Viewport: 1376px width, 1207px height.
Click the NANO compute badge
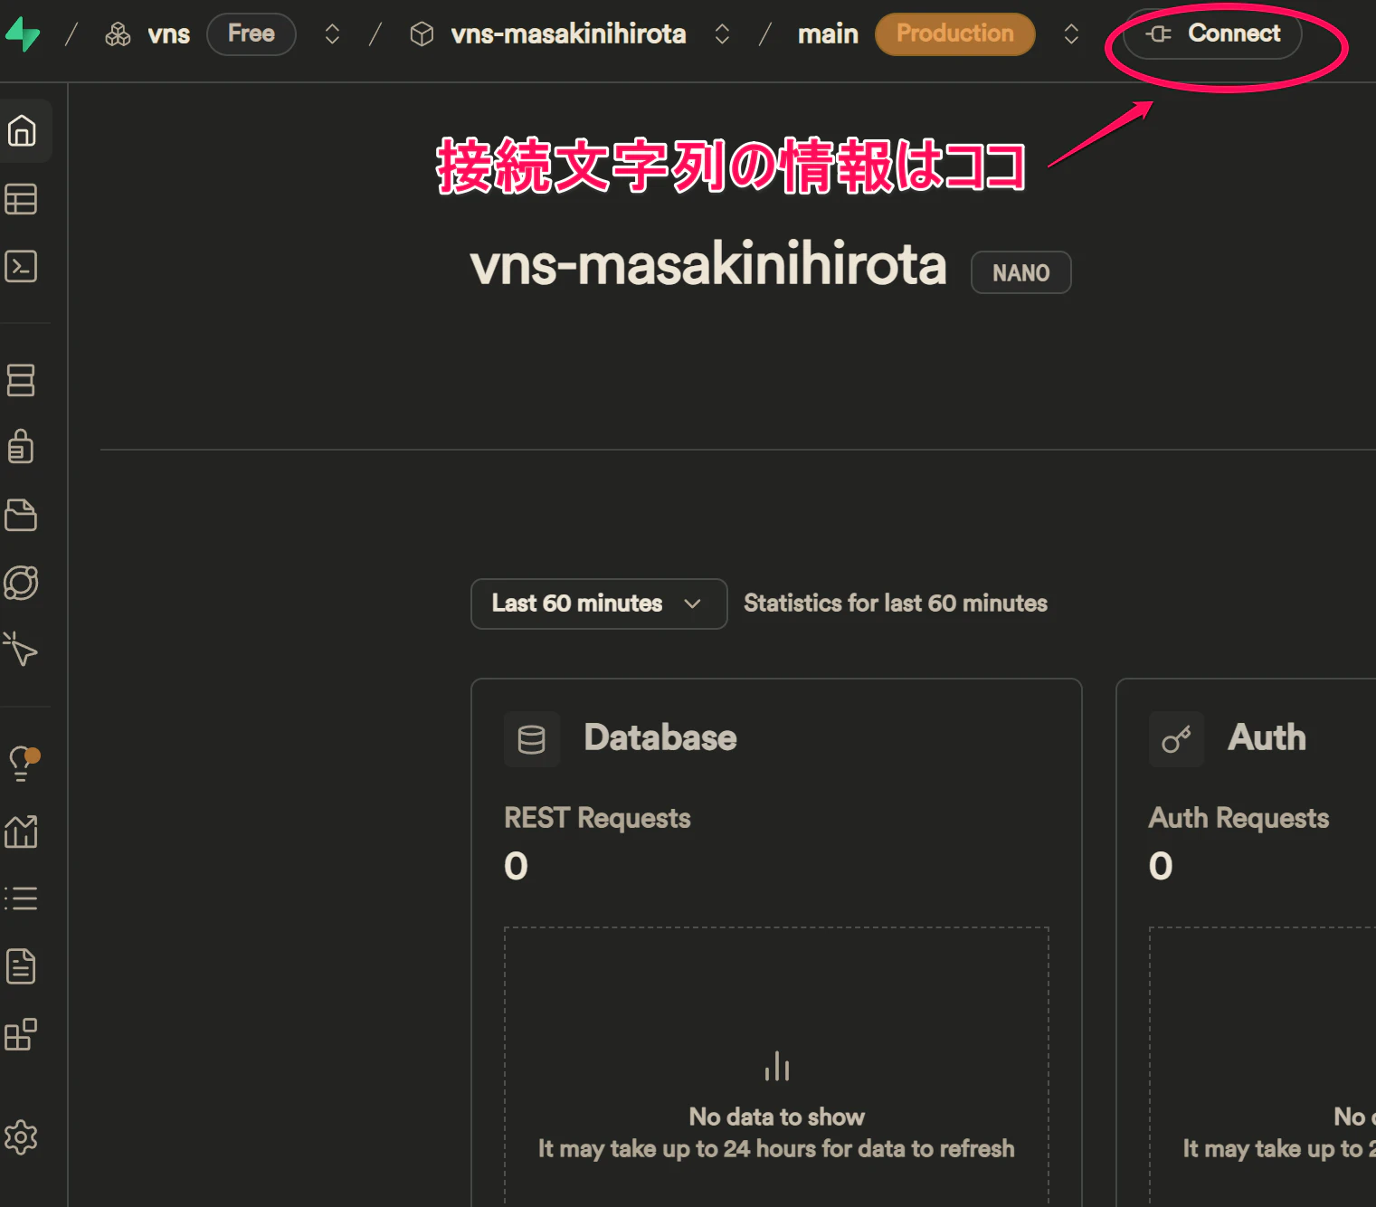coord(1021,272)
